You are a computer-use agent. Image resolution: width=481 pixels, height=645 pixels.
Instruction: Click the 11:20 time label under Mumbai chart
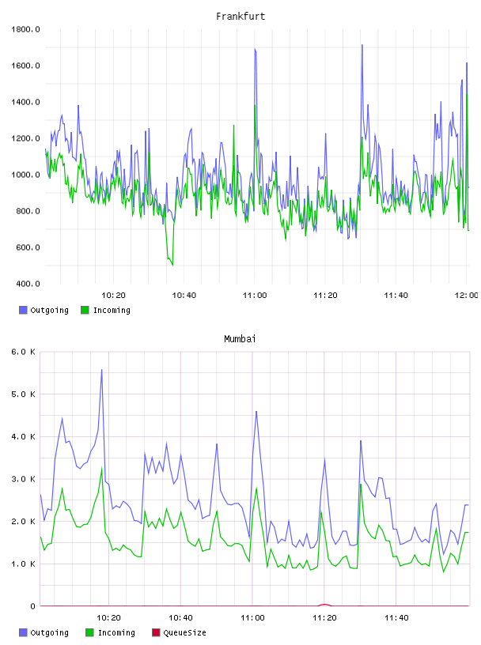click(x=324, y=618)
